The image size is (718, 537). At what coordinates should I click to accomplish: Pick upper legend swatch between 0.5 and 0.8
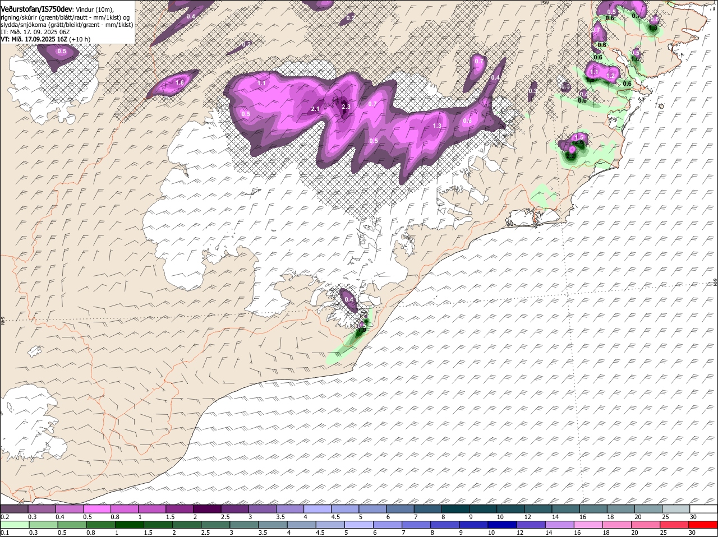tap(97, 509)
